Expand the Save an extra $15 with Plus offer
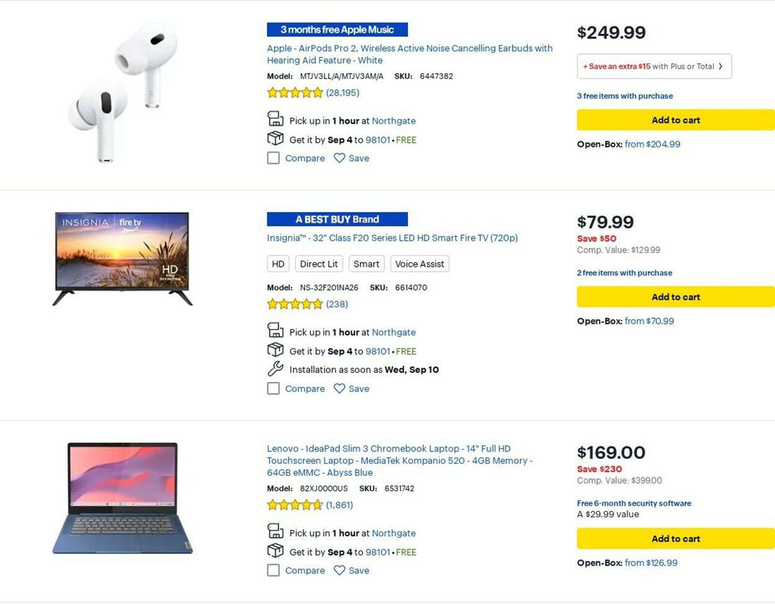Image resolution: width=775 pixels, height=604 pixels. tap(654, 66)
